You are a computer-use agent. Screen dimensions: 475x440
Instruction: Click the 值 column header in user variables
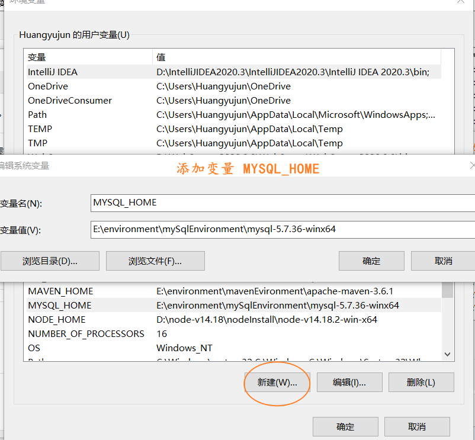tap(297, 57)
